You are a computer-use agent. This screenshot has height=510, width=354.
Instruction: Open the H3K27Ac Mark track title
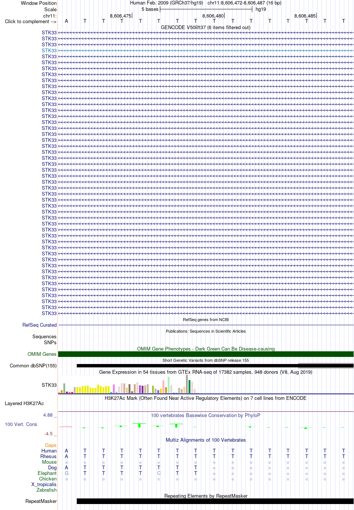206,398
